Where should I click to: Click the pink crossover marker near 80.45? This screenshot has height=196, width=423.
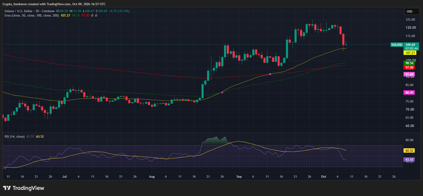click(x=222, y=93)
